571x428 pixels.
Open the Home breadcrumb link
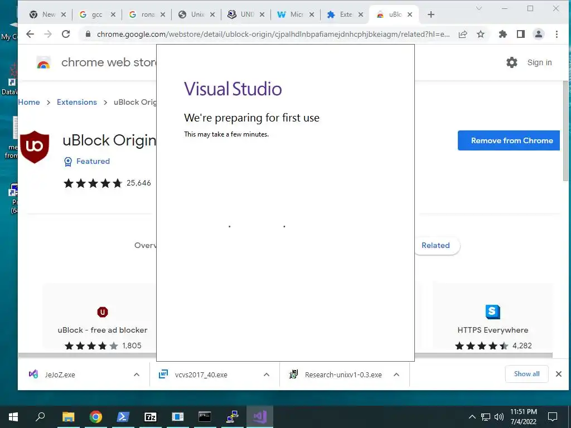click(29, 103)
